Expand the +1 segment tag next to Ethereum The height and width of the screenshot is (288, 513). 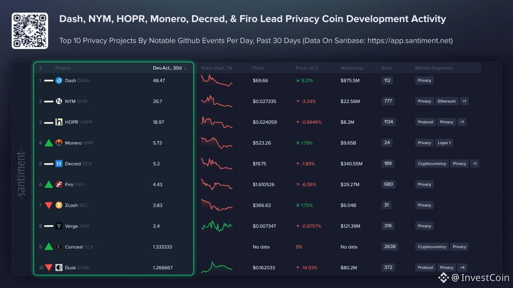click(464, 101)
